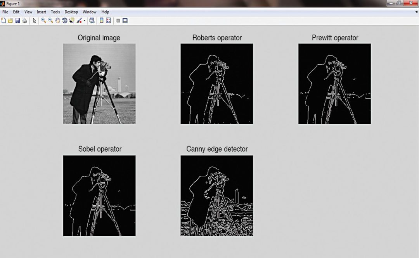Click the New Figure icon
Viewport: 419px width, 258px height.
[x=3, y=21]
